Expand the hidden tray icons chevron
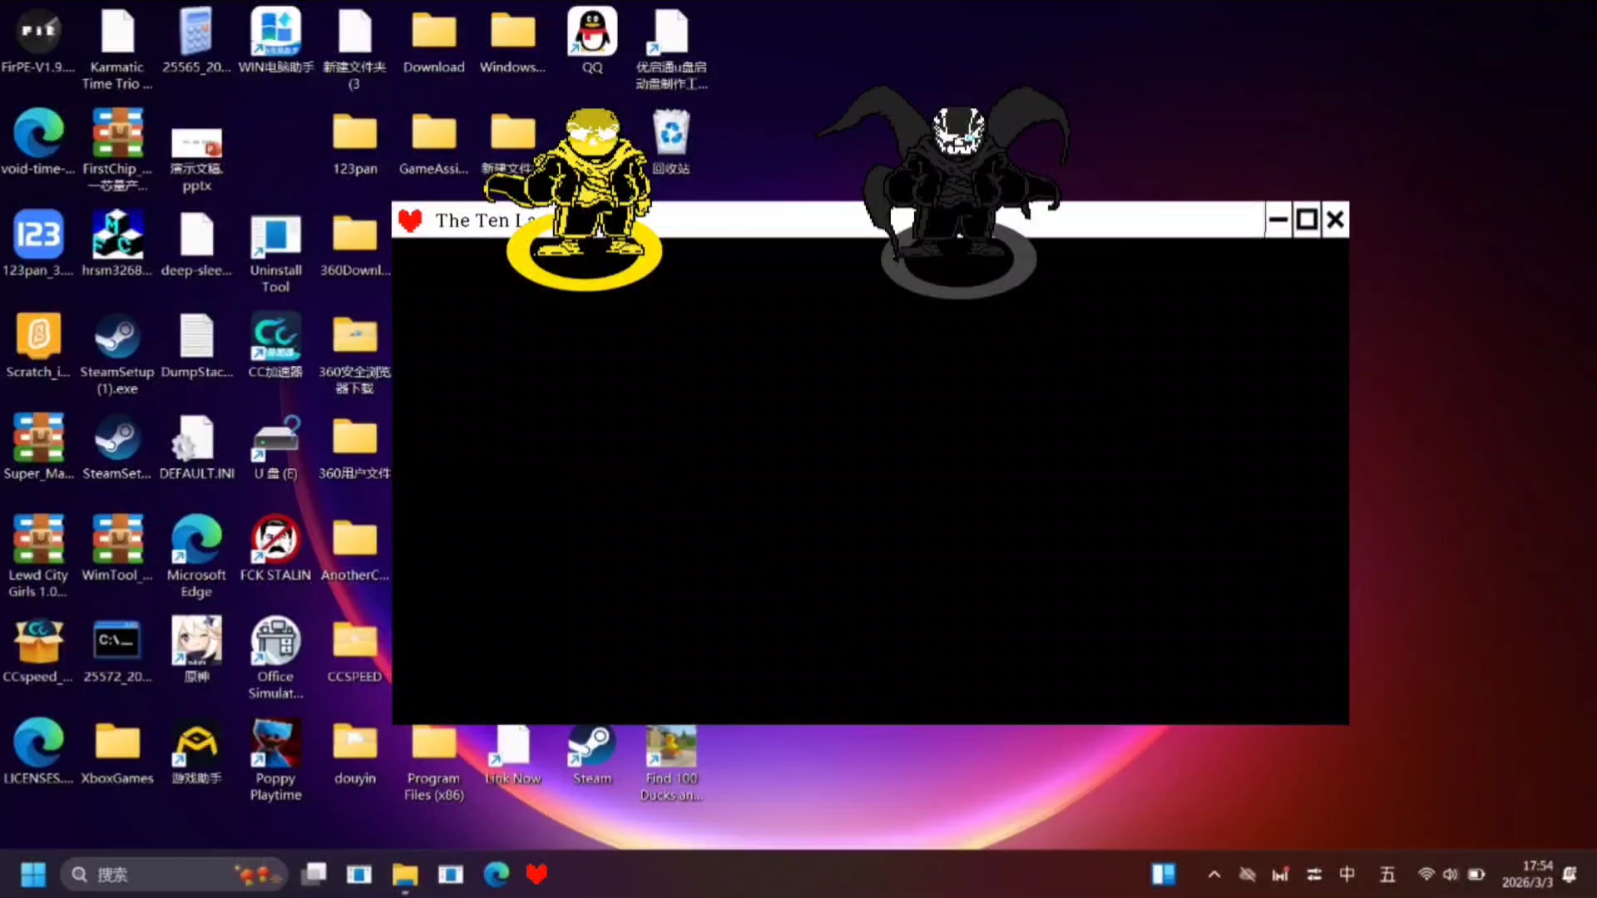This screenshot has width=1597, height=898. point(1214,875)
